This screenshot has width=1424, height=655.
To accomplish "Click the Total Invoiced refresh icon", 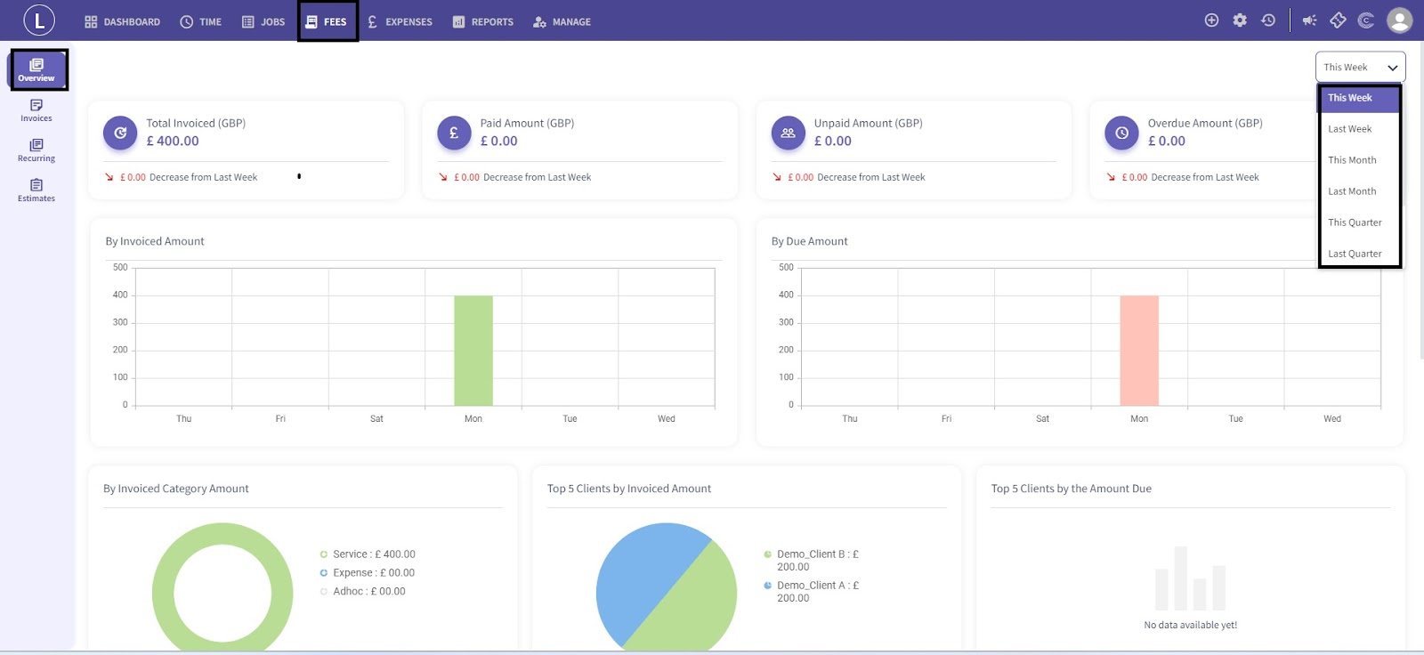I will 120,133.
